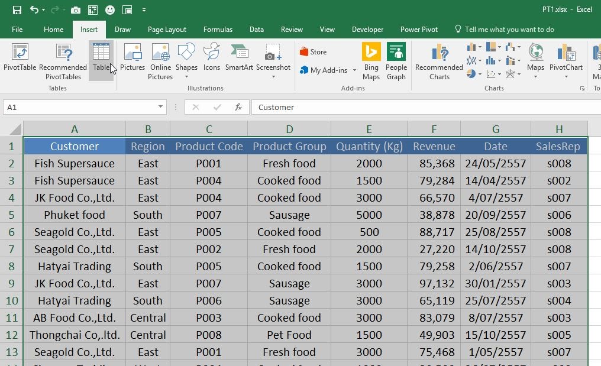Select column E header

pos(369,129)
